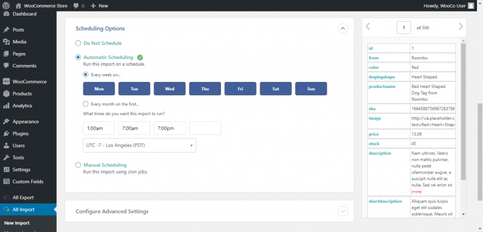
Task: Click the plus New icon
Action: [94, 6]
